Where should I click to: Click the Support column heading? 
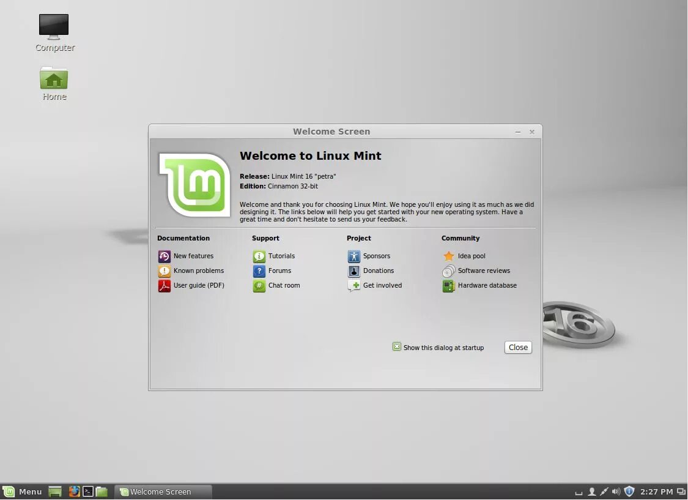coord(265,238)
